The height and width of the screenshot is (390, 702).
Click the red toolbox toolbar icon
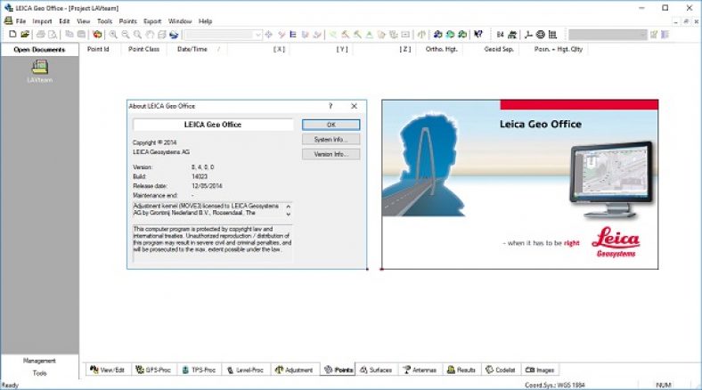[97, 34]
